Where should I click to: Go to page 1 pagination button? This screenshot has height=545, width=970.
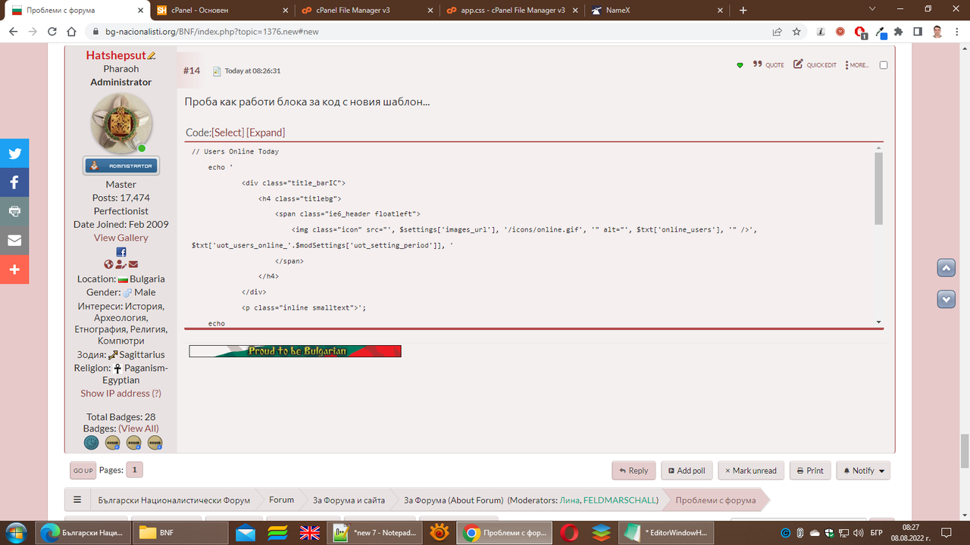134,470
